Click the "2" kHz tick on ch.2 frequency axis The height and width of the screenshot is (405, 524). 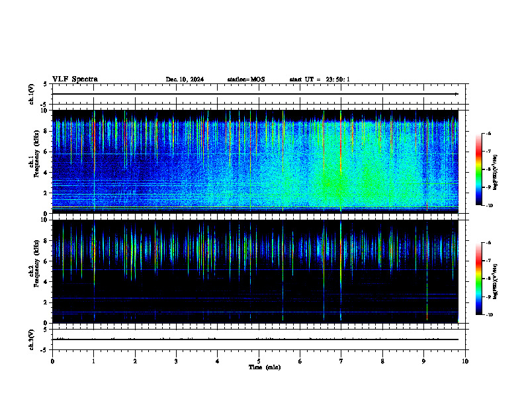click(x=46, y=302)
